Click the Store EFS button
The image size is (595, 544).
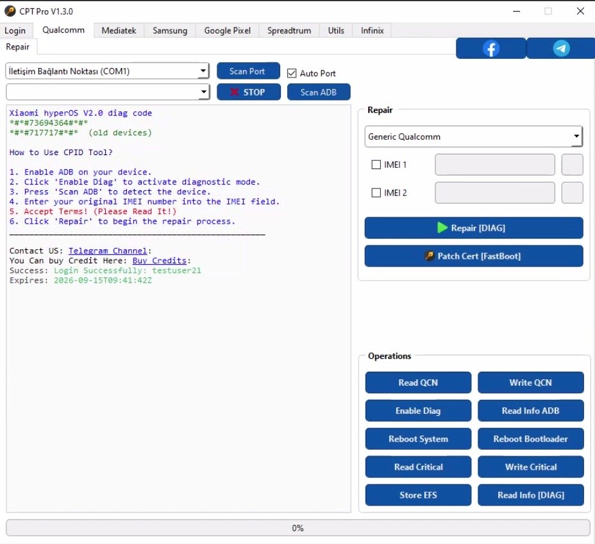click(418, 495)
